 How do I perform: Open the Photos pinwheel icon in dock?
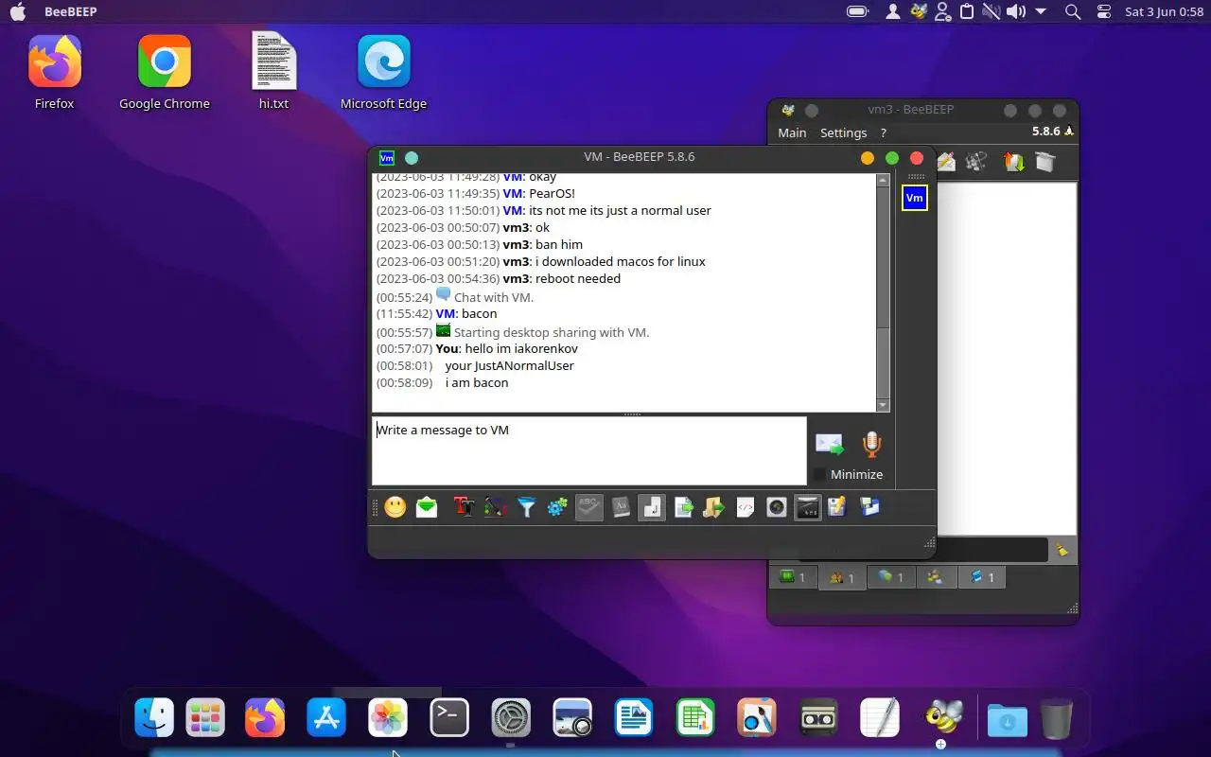pos(388,718)
